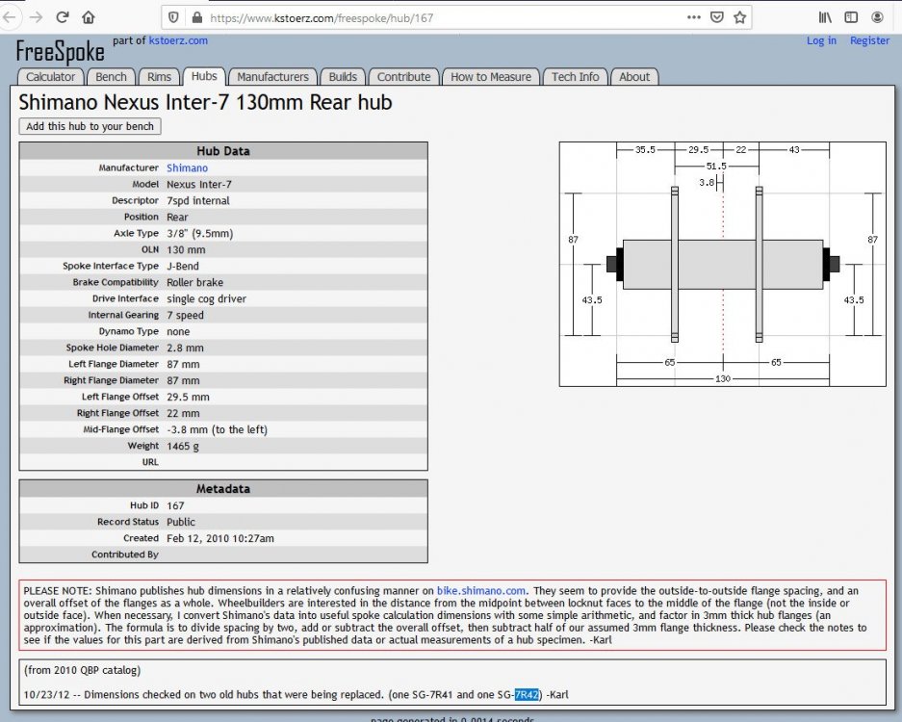The height and width of the screenshot is (722, 902).
Task: Click the Left Flange Offset value 29.5 mm
Action: tap(188, 397)
